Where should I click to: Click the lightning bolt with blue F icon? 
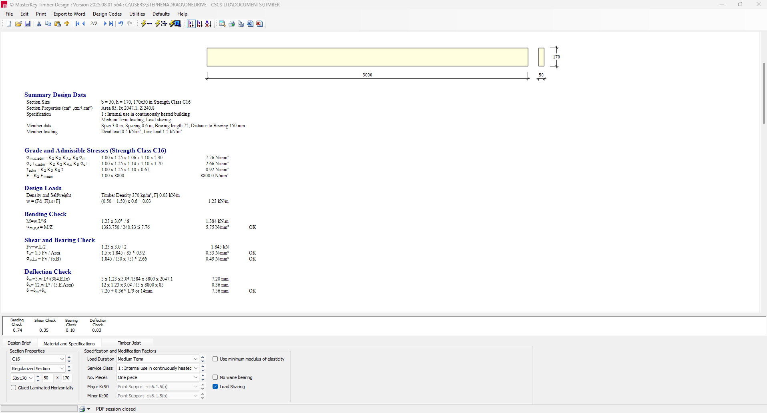[175, 24]
